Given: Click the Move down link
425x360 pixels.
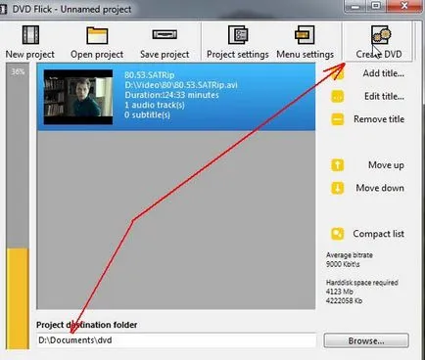Looking at the screenshot, I should tap(380, 188).
